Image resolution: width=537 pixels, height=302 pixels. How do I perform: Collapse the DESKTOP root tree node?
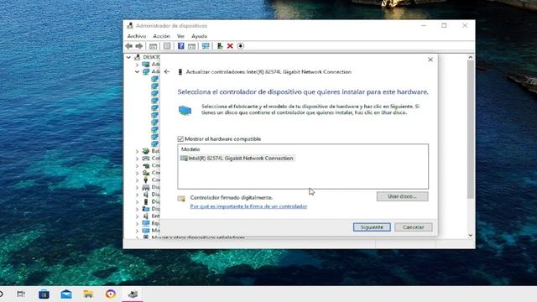coord(128,57)
